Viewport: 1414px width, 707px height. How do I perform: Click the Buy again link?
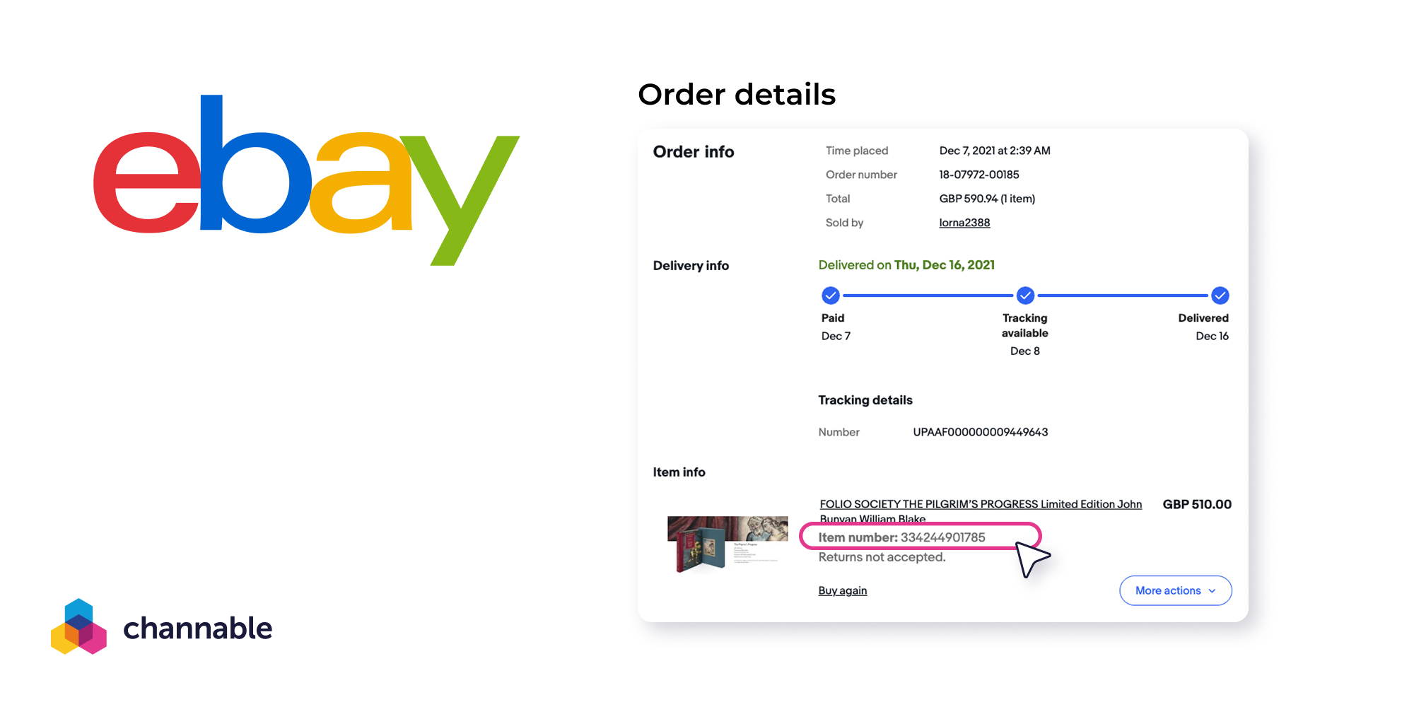point(843,590)
